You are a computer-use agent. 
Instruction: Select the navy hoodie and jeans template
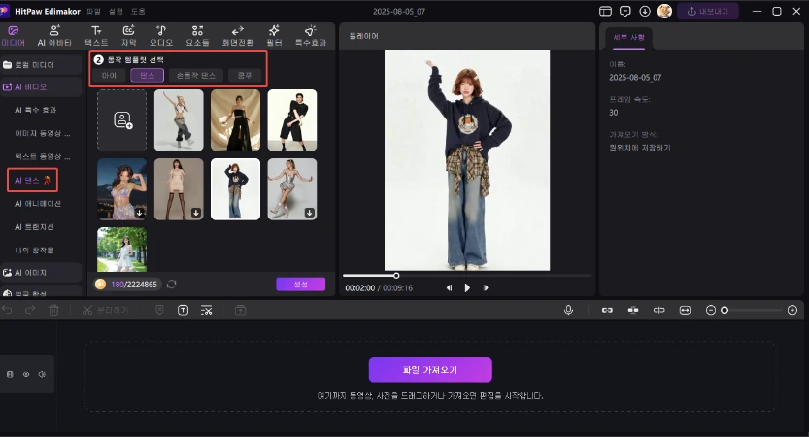pos(235,189)
